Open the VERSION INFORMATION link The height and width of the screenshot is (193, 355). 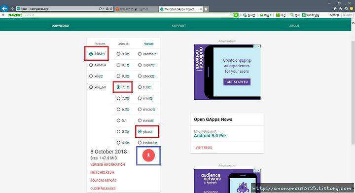pyautogui.click(x=107, y=165)
